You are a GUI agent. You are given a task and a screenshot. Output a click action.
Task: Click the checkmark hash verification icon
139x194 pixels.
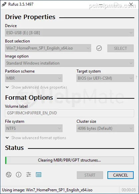pyautogui.click(x=99, y=48)
